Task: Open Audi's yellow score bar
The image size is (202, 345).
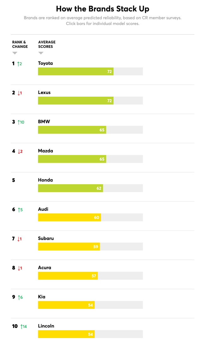Action: (x=69, y=217)
